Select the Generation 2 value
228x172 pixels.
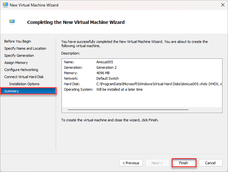click(x=106, y=67)
